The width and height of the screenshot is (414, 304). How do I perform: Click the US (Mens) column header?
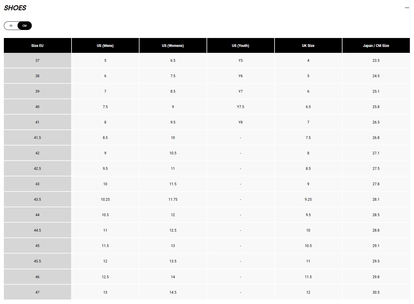(105, 45)
